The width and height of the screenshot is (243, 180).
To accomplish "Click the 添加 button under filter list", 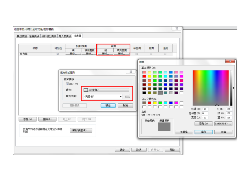I will click(27, 119).
